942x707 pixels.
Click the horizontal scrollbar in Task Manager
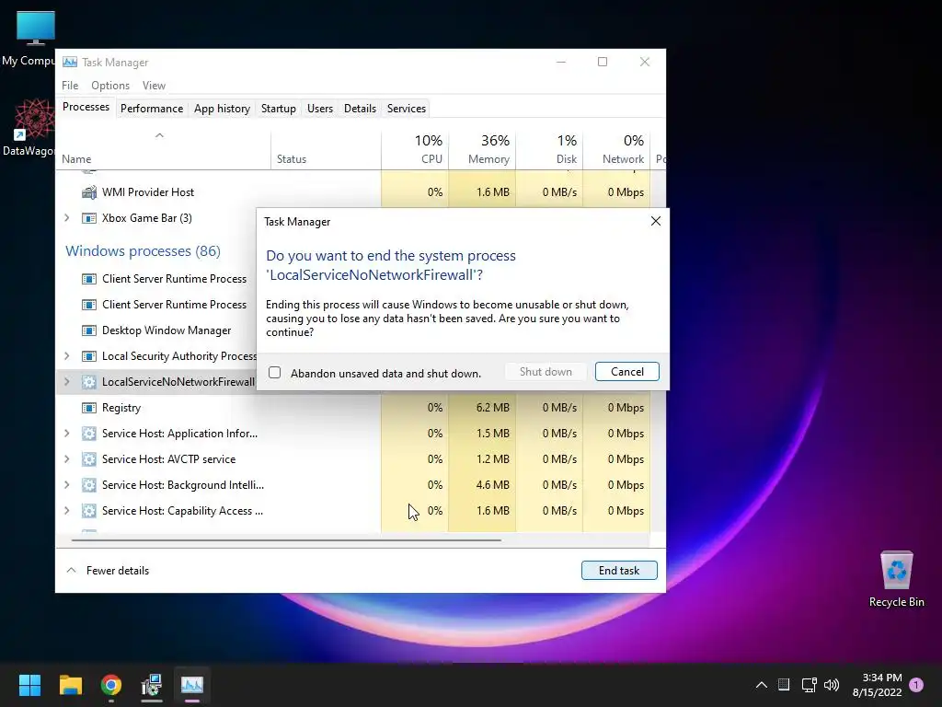[x=286, y=539]
